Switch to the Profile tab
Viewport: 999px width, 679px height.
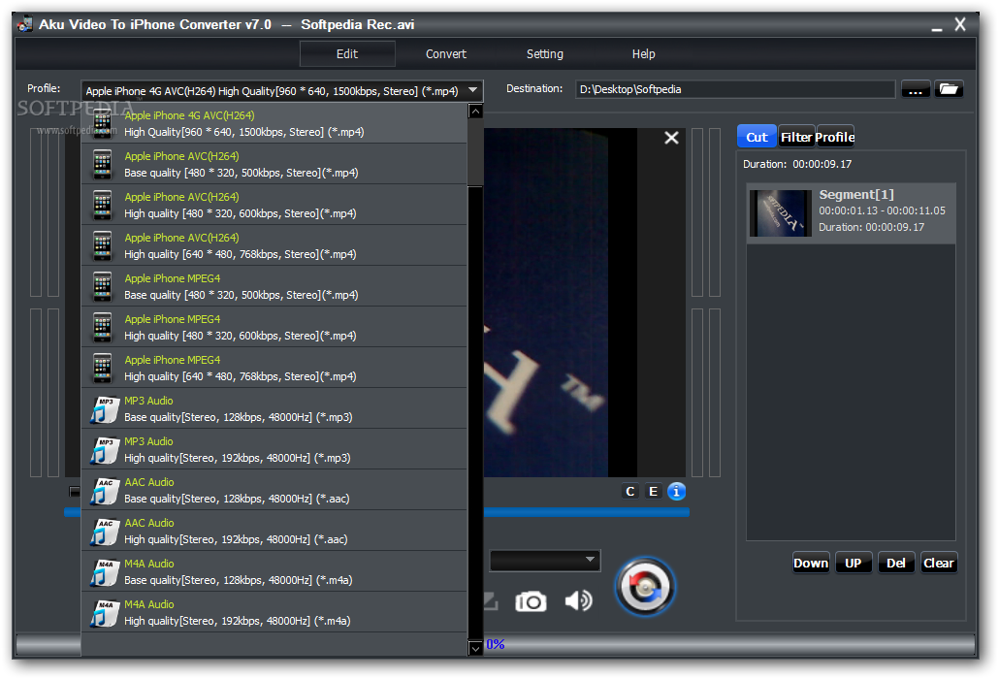coord(835,137)
